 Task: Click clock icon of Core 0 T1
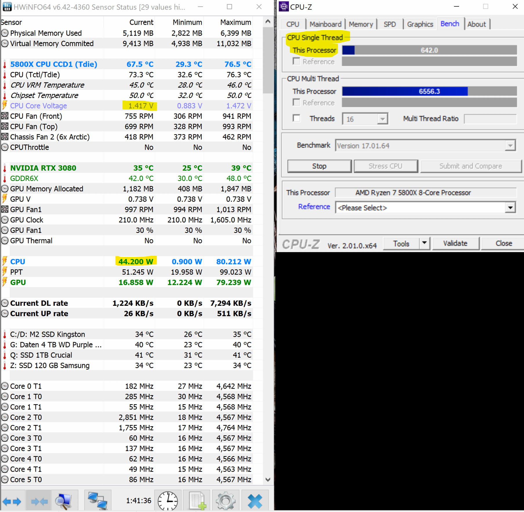click(5, 386)
